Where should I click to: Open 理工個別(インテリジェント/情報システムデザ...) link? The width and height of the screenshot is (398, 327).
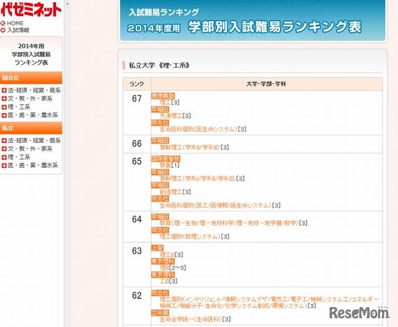coord(269,303)
